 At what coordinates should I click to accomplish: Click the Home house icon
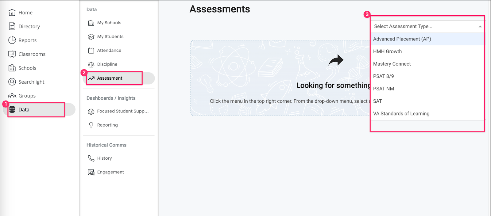(x=12, y=13)
